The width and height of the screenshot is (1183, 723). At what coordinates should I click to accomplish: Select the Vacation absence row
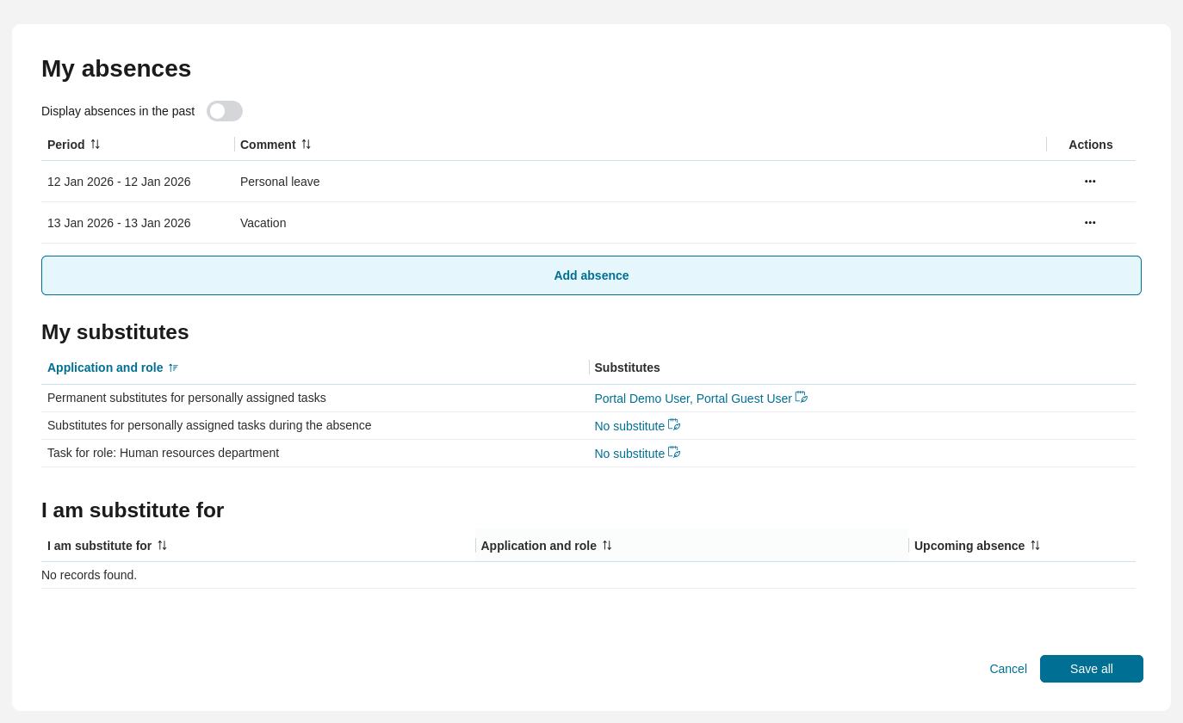(263, 223)
